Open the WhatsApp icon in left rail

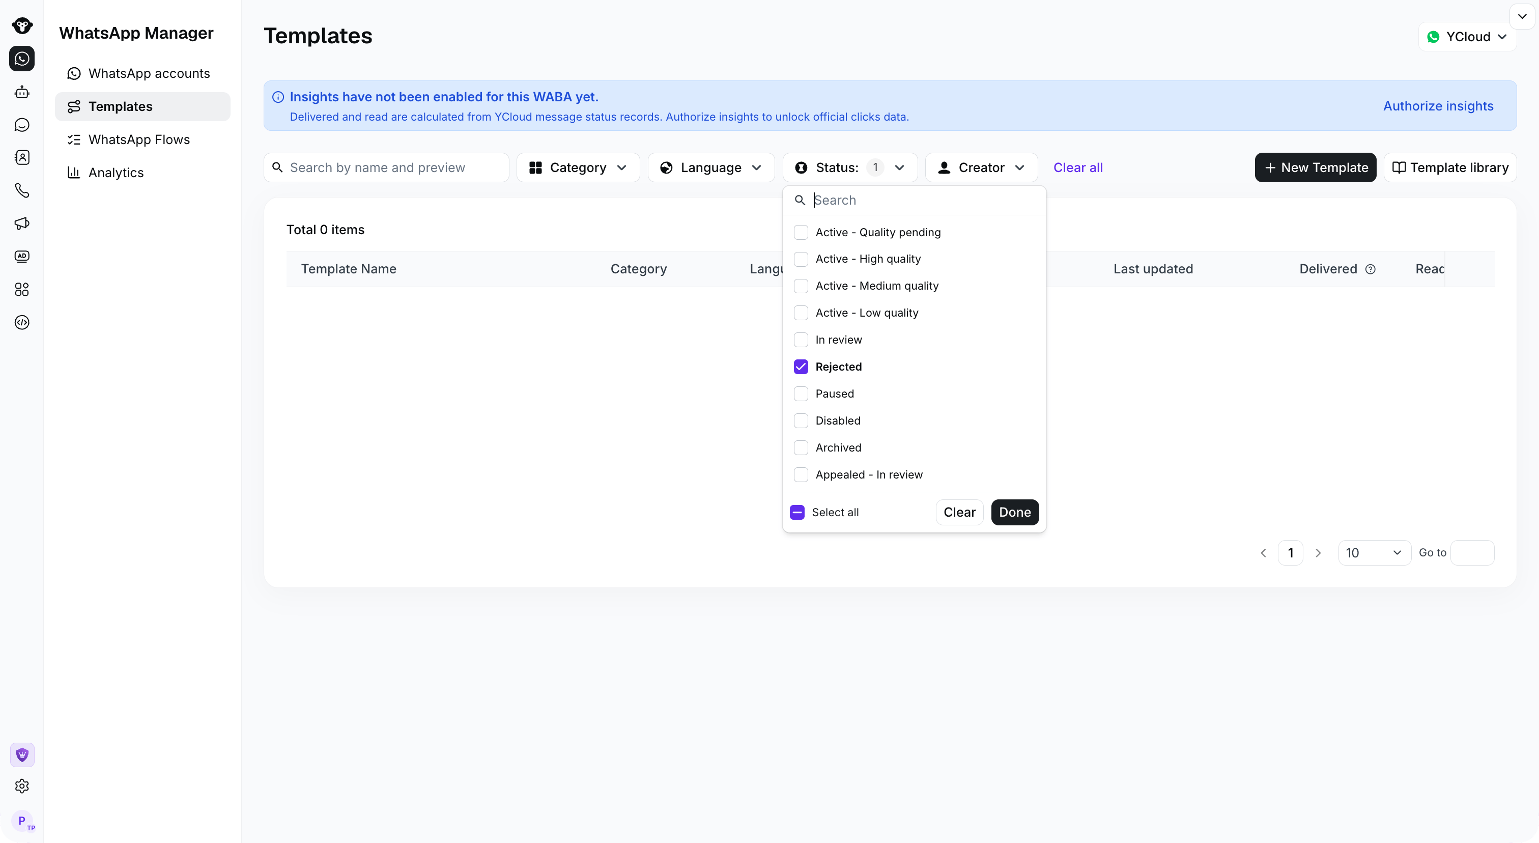tap(22, 59)
